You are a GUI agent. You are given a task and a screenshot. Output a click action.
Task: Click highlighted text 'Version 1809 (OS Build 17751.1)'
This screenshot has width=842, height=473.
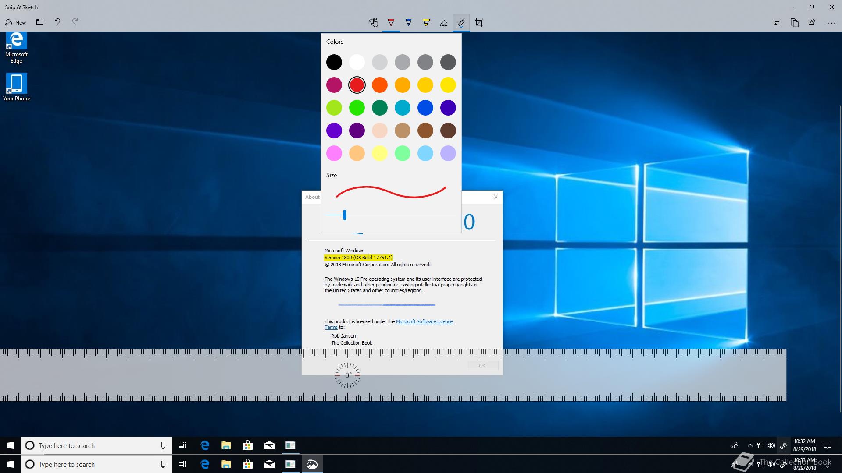(359, 258)
